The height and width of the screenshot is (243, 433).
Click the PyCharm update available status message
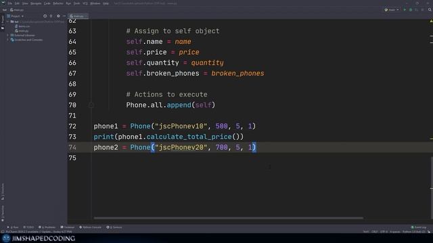click(x=39, y=232)
